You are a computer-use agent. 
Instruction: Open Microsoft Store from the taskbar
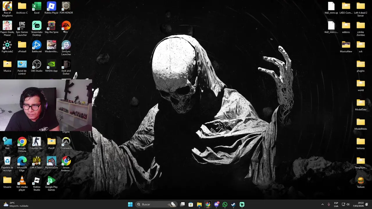pyautogui.click(x=191, y=204)
